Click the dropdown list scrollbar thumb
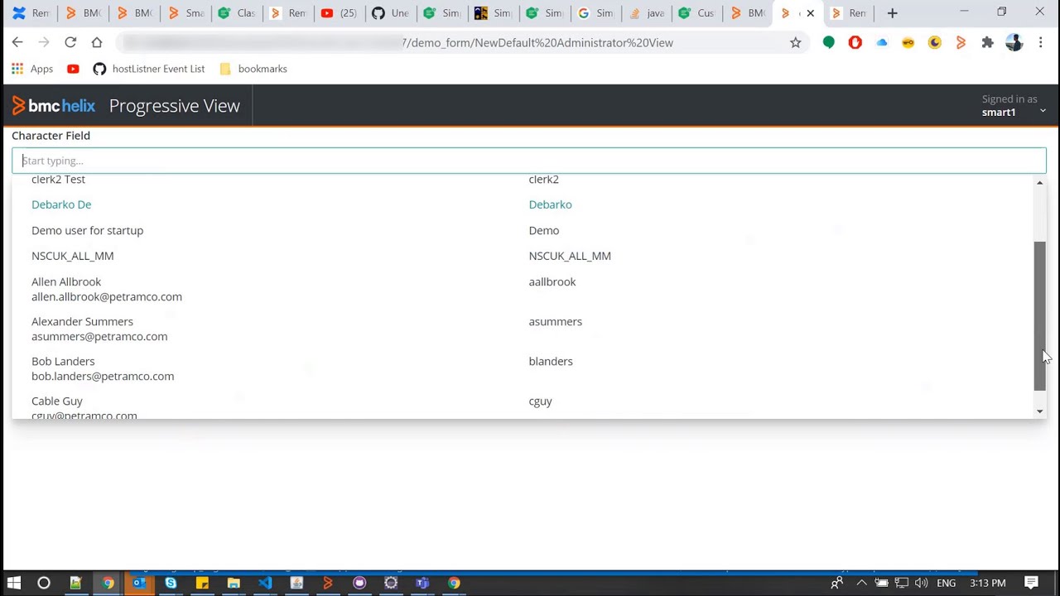This screenshot has height=596, width=1060. pos(1039,316)
